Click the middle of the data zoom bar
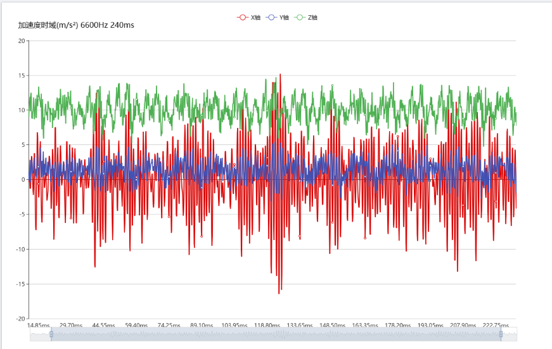This screenshot has width=552, height=349. click(276, 334)
